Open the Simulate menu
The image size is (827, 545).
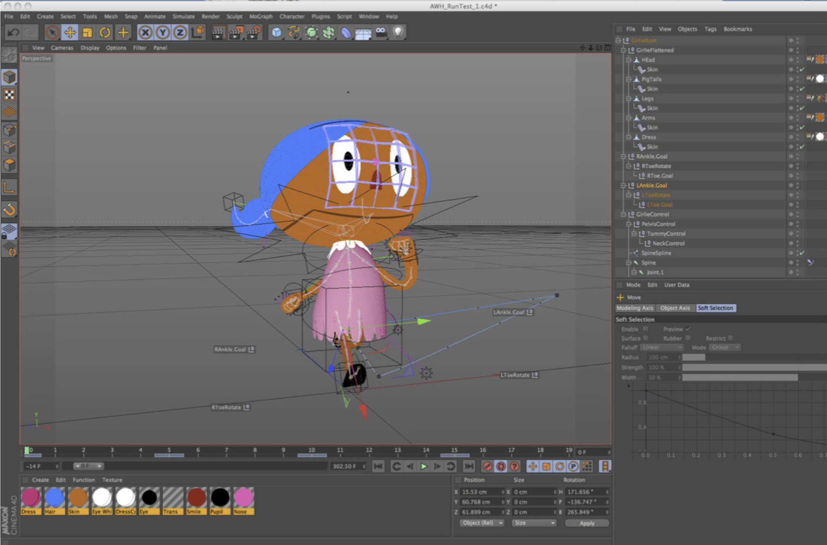(x=184, y=16)
